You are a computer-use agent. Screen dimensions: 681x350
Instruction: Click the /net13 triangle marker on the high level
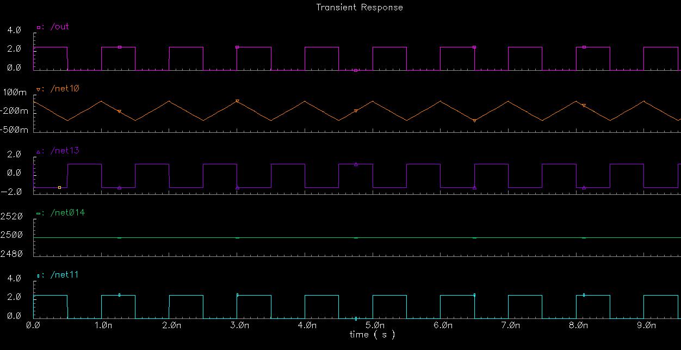[356, 164]
